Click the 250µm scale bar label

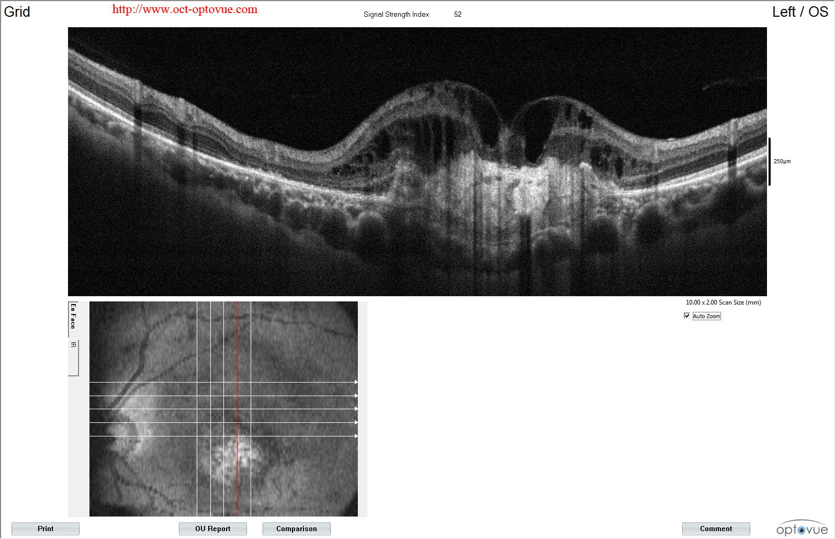pos(782,161)
